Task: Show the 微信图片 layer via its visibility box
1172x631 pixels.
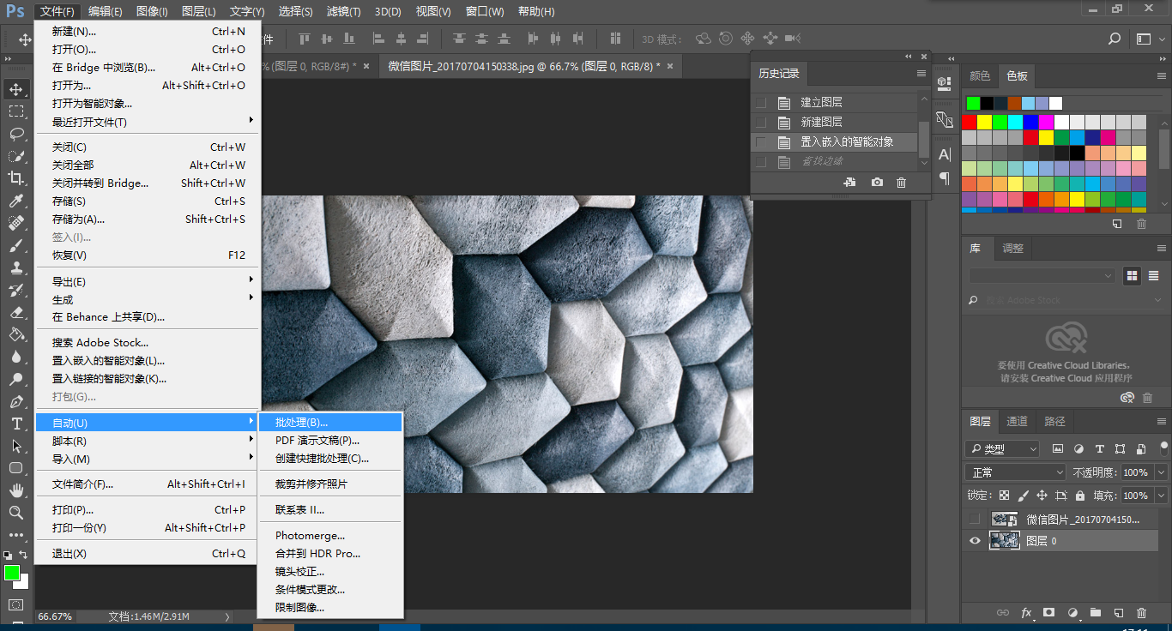Action: coord(975,520)
